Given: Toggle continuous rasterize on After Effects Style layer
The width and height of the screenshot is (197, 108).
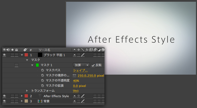Looking at the screenshot, I should tap(79, 96).
